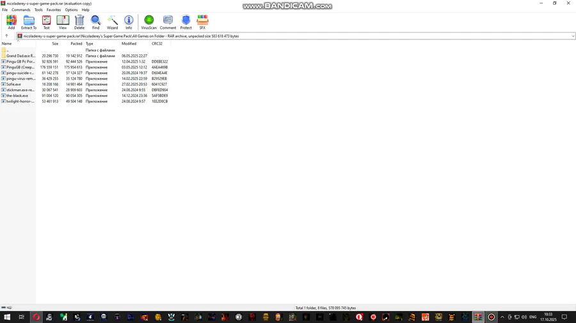Click the WinRAR taskbar icon
The height and width of the screenshot is (323, 576).
point(478,317)
